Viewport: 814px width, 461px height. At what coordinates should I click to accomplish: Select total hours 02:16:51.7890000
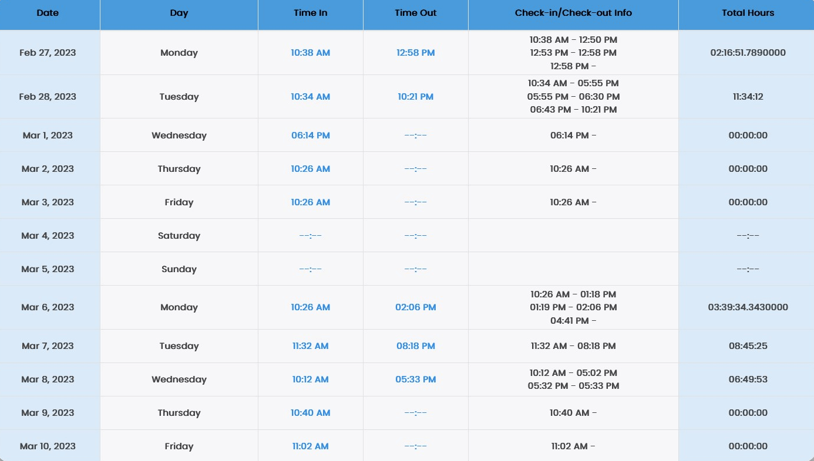(x=748, y=53)
